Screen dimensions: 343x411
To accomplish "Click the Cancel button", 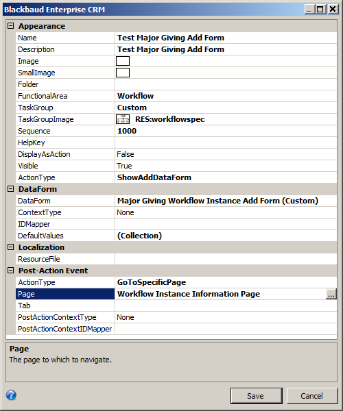I will coord(312,396).
